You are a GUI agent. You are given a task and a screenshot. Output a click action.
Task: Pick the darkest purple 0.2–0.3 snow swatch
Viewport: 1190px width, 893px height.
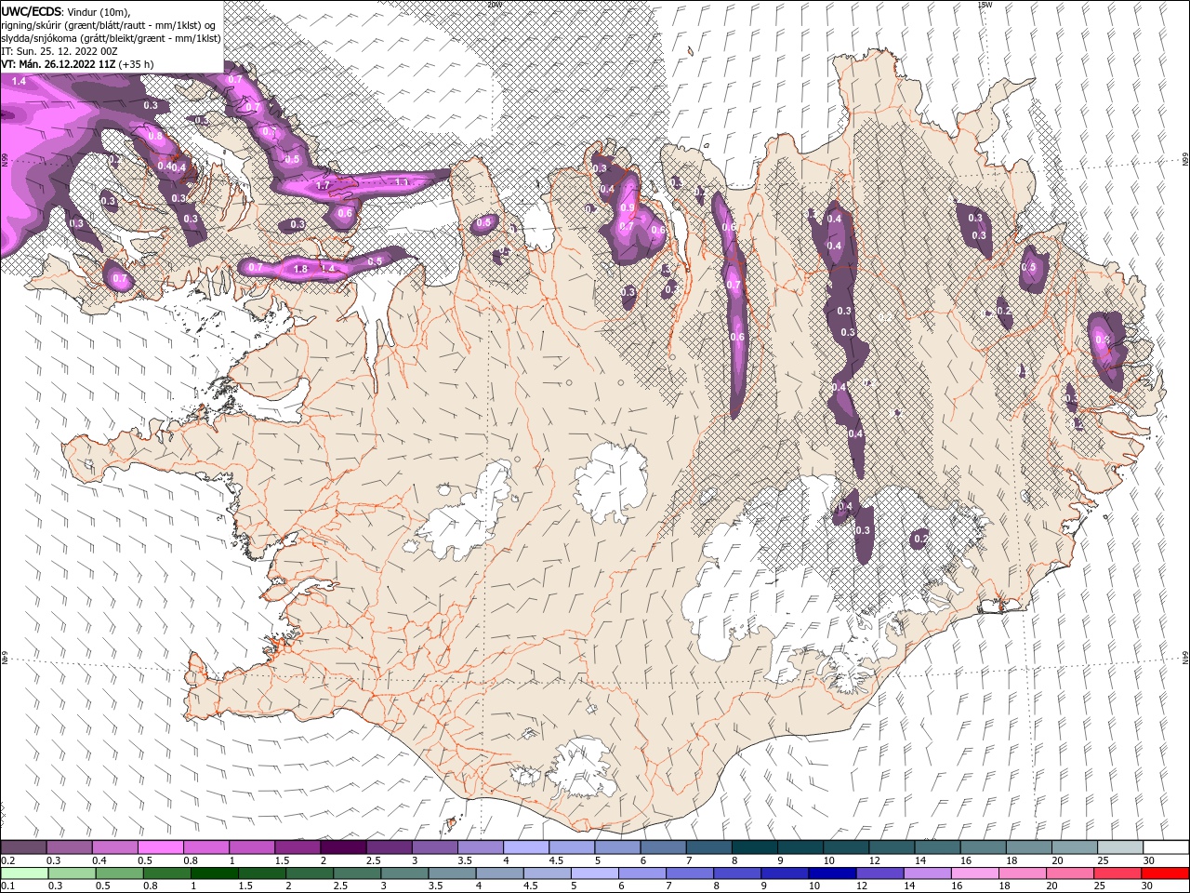pyautogui.click(x=24, y=847)
